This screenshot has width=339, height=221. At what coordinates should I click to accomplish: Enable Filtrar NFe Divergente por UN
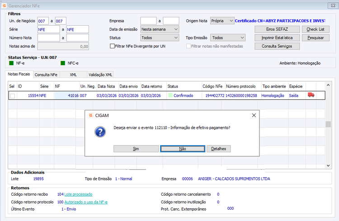[x=112, y=46]
